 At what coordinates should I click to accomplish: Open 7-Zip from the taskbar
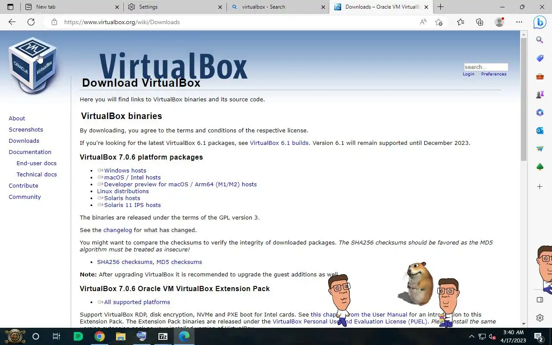163,336
